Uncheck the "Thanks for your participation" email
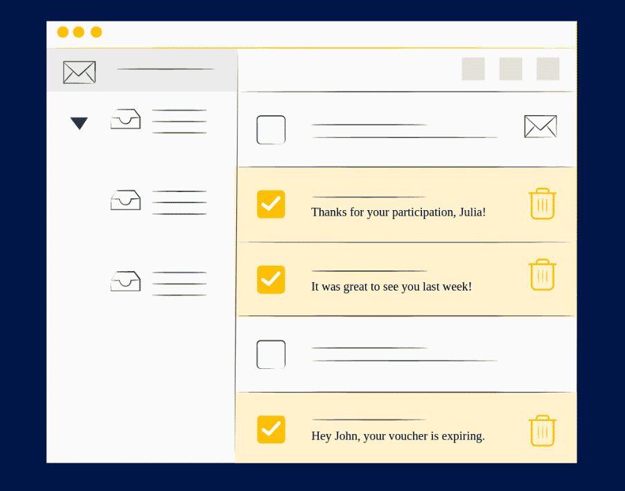Viewport: 625px width, 491px height. [x=271, y=204]
